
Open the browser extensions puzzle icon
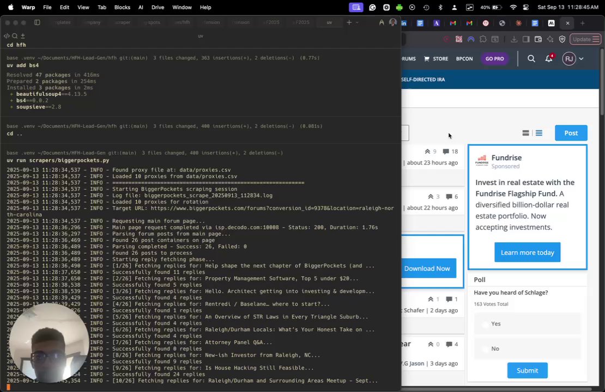coord(483,39)
